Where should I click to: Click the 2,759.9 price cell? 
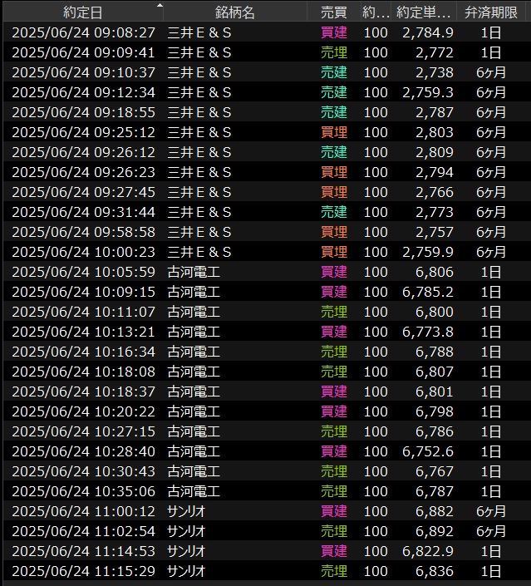point(427,252)
